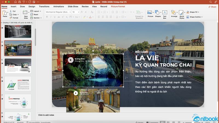Image resolution: width=219 pixels, height=123 pixels.
Task: Toggle Italic formatting
Action: point(51,17)
